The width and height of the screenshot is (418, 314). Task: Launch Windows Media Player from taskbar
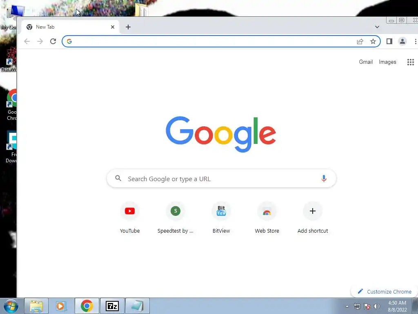[61, 306]
